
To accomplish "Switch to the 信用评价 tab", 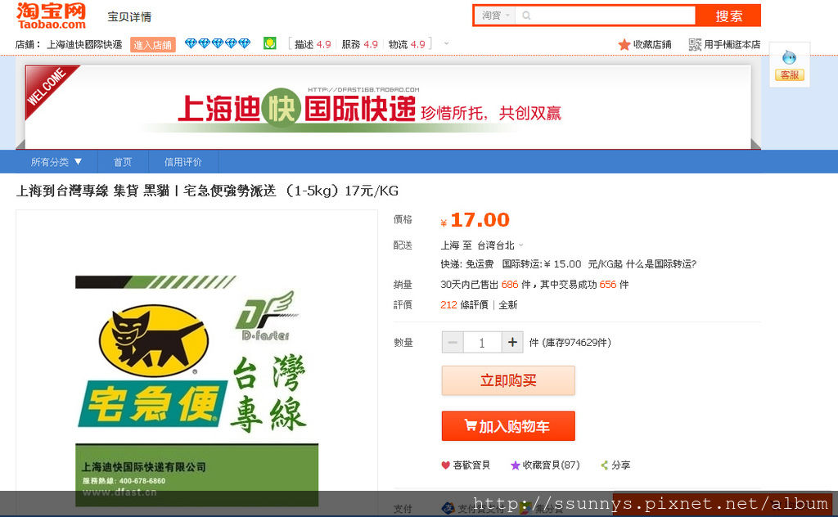I will click(182, 162).
